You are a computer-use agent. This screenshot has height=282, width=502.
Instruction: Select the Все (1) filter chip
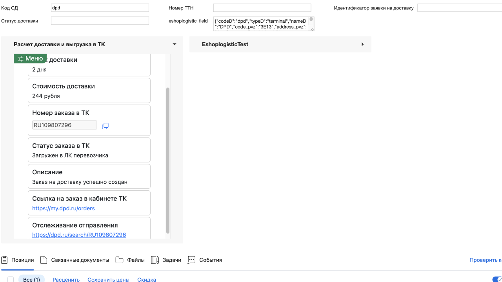[31, 280]
